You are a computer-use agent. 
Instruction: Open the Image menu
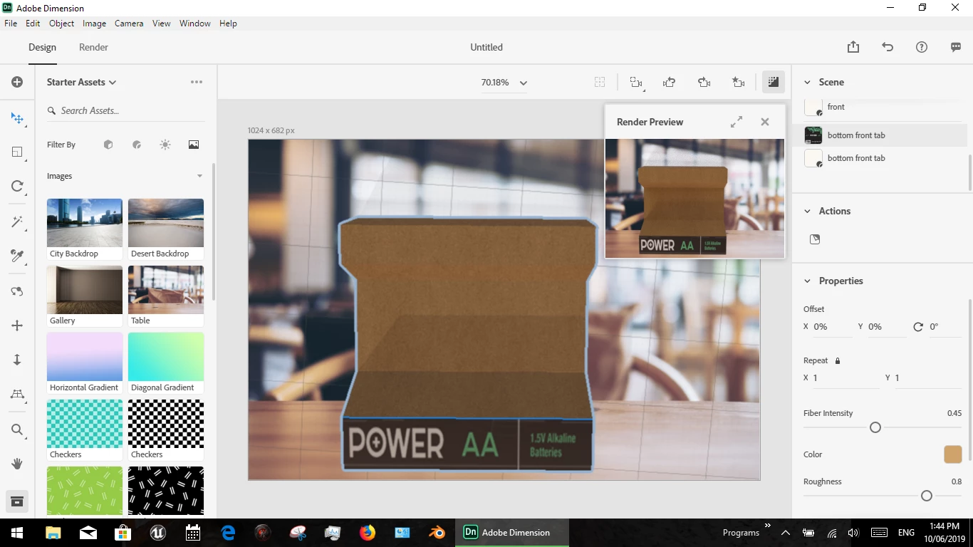pos(94,24)
